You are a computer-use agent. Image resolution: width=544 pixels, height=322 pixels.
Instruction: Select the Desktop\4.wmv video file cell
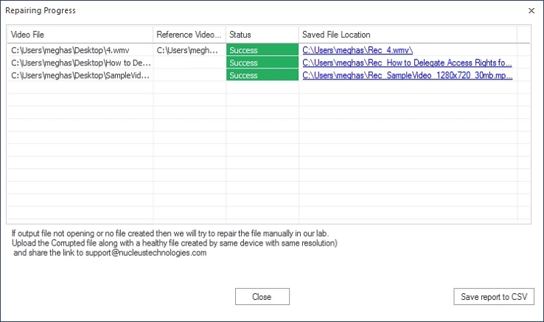pyautogui.click(x=80, y=50)
